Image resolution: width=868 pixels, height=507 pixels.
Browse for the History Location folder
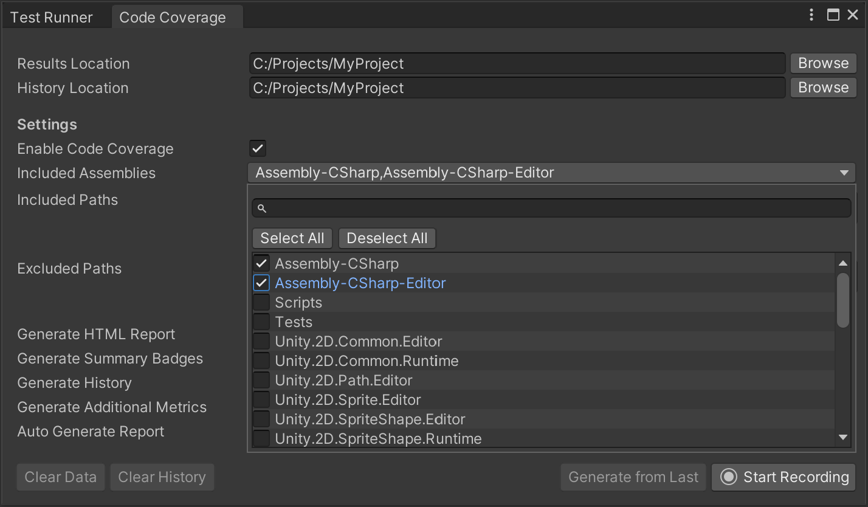point(822,87)
